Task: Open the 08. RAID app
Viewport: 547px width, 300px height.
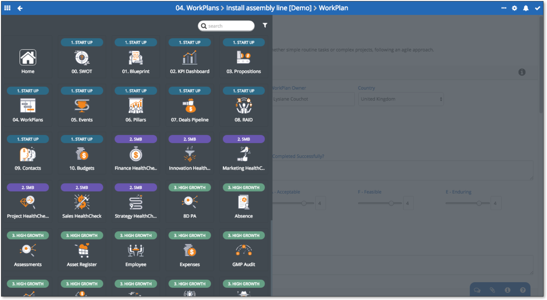Action: tap(244, 105)
